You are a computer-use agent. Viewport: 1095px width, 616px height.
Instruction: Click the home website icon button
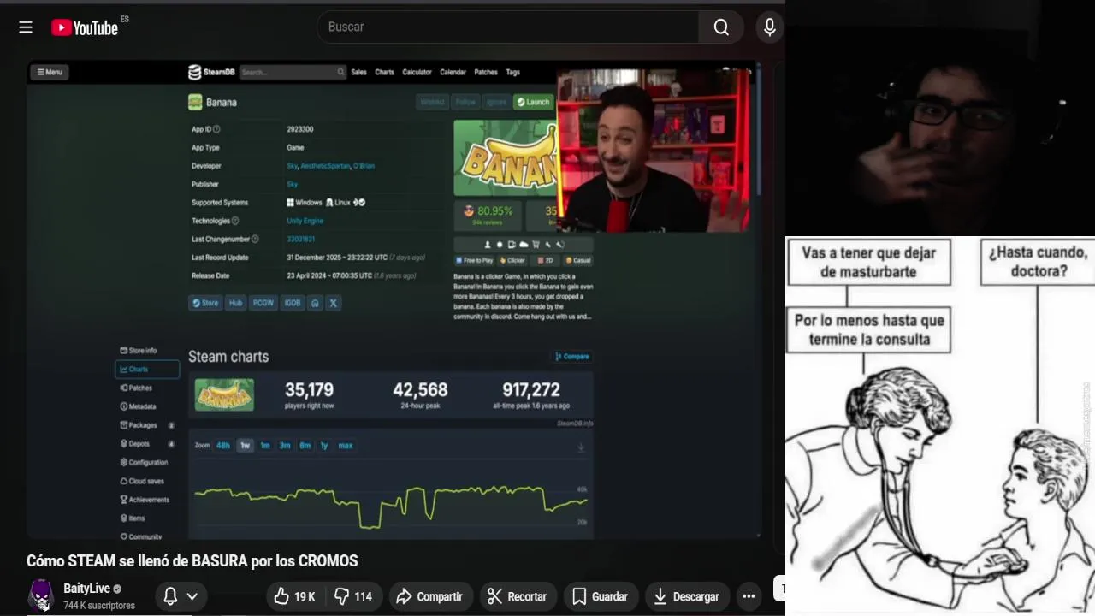pyautogui.click(x=315, y=303)
